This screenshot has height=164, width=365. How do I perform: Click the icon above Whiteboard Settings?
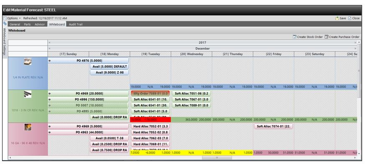5,23
